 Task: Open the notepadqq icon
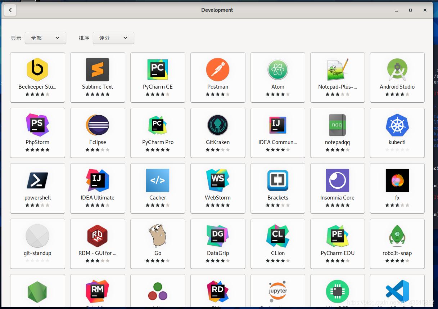338,125
